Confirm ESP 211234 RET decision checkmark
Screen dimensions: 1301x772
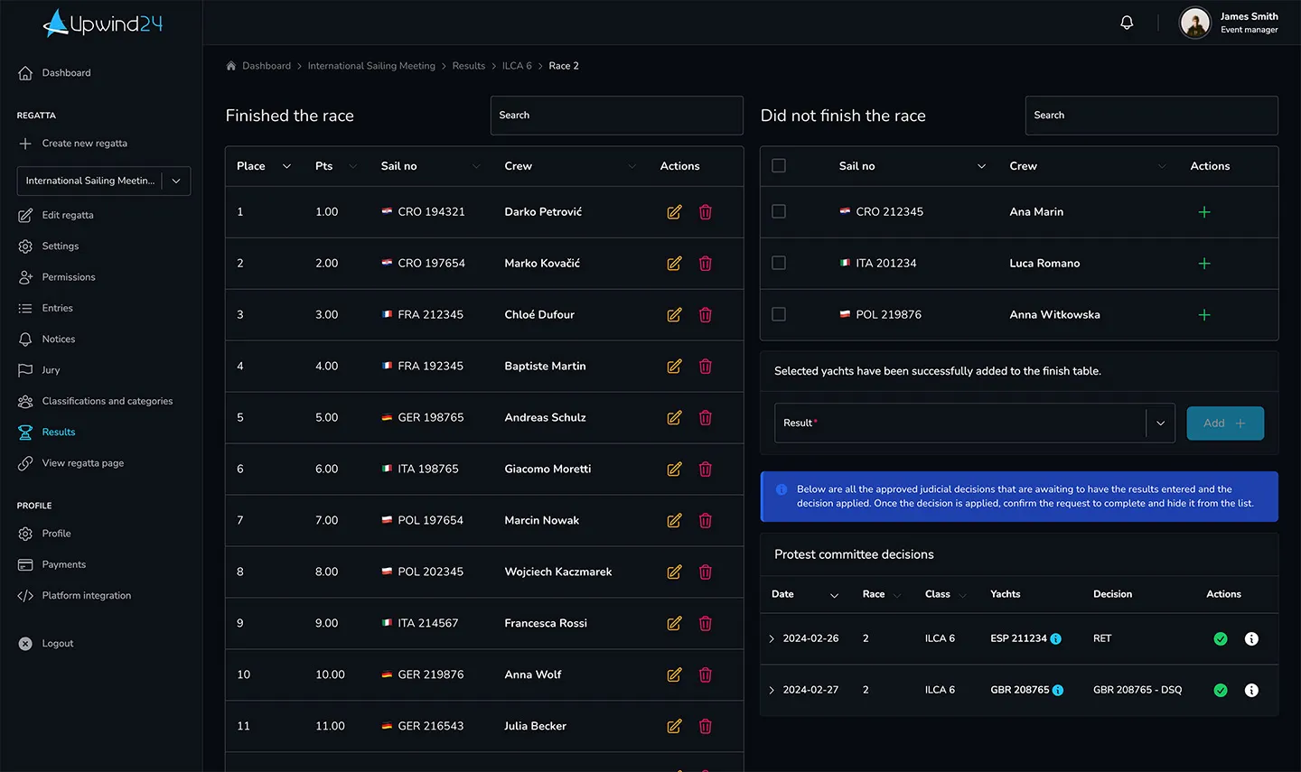coord(1221,639)
